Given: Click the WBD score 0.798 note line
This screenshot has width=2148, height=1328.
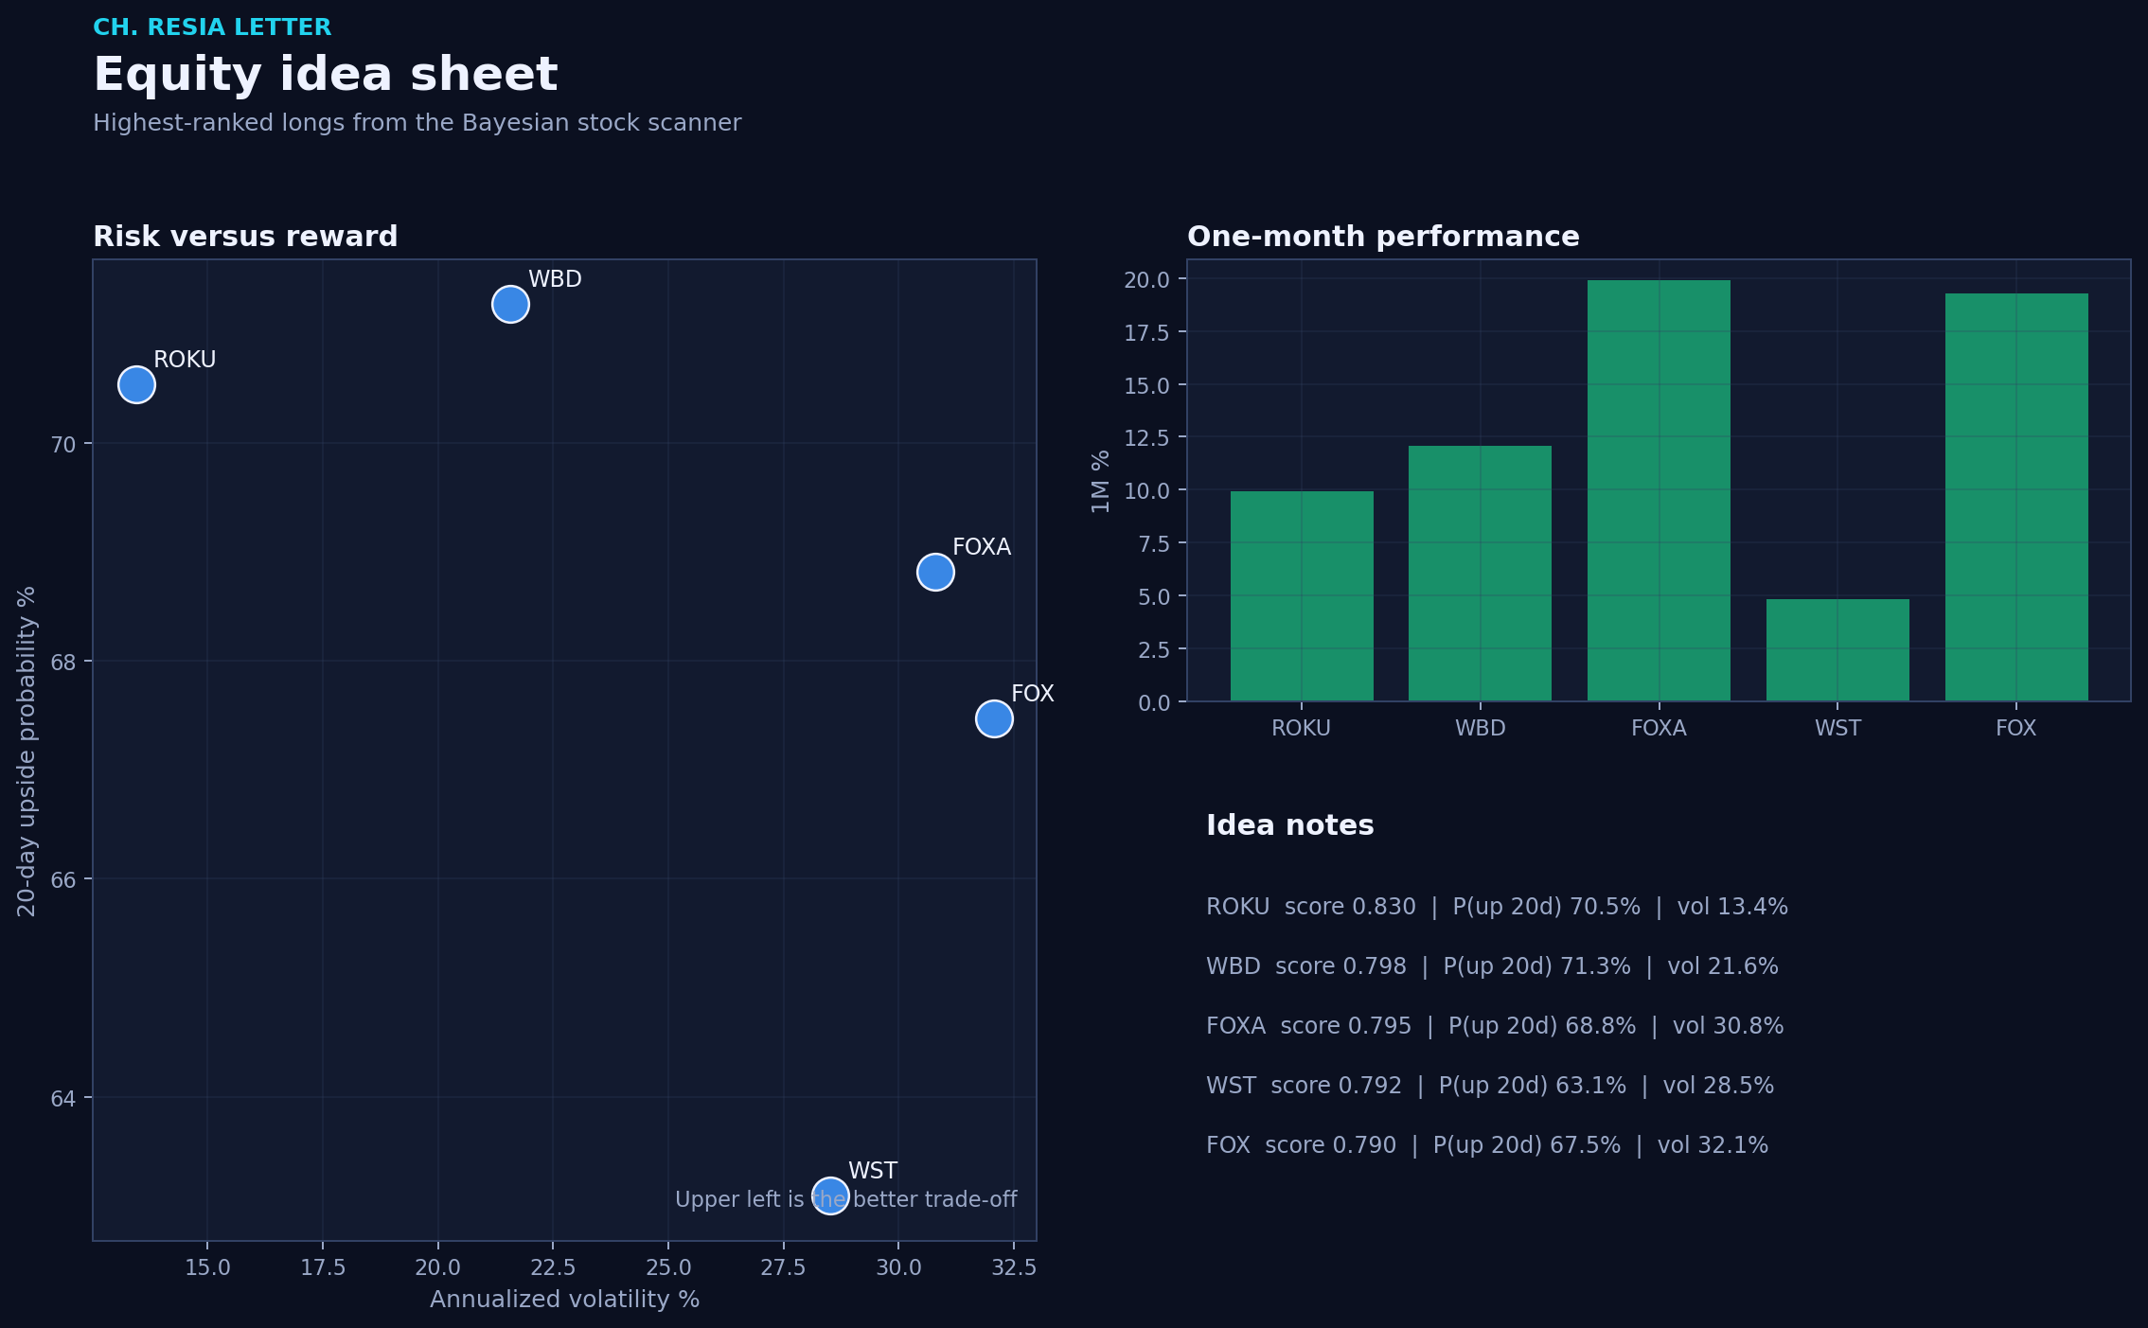Looking at the screenshot, I should point(1492,966).
